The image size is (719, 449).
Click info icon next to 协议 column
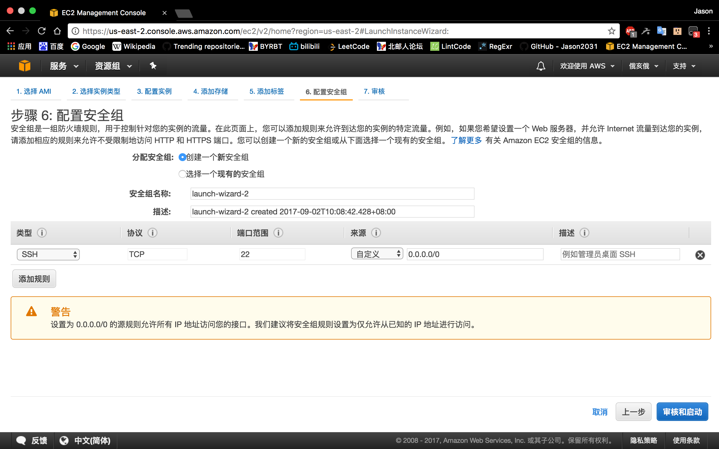tap(153, 233)
